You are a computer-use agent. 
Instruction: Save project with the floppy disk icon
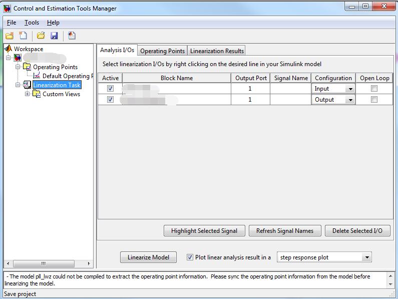[54, 36]
